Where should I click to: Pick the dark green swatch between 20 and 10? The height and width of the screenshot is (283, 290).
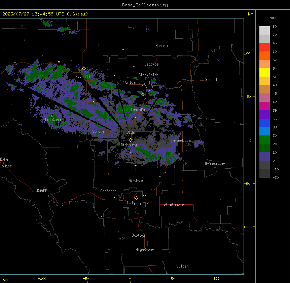pos(264,148)
